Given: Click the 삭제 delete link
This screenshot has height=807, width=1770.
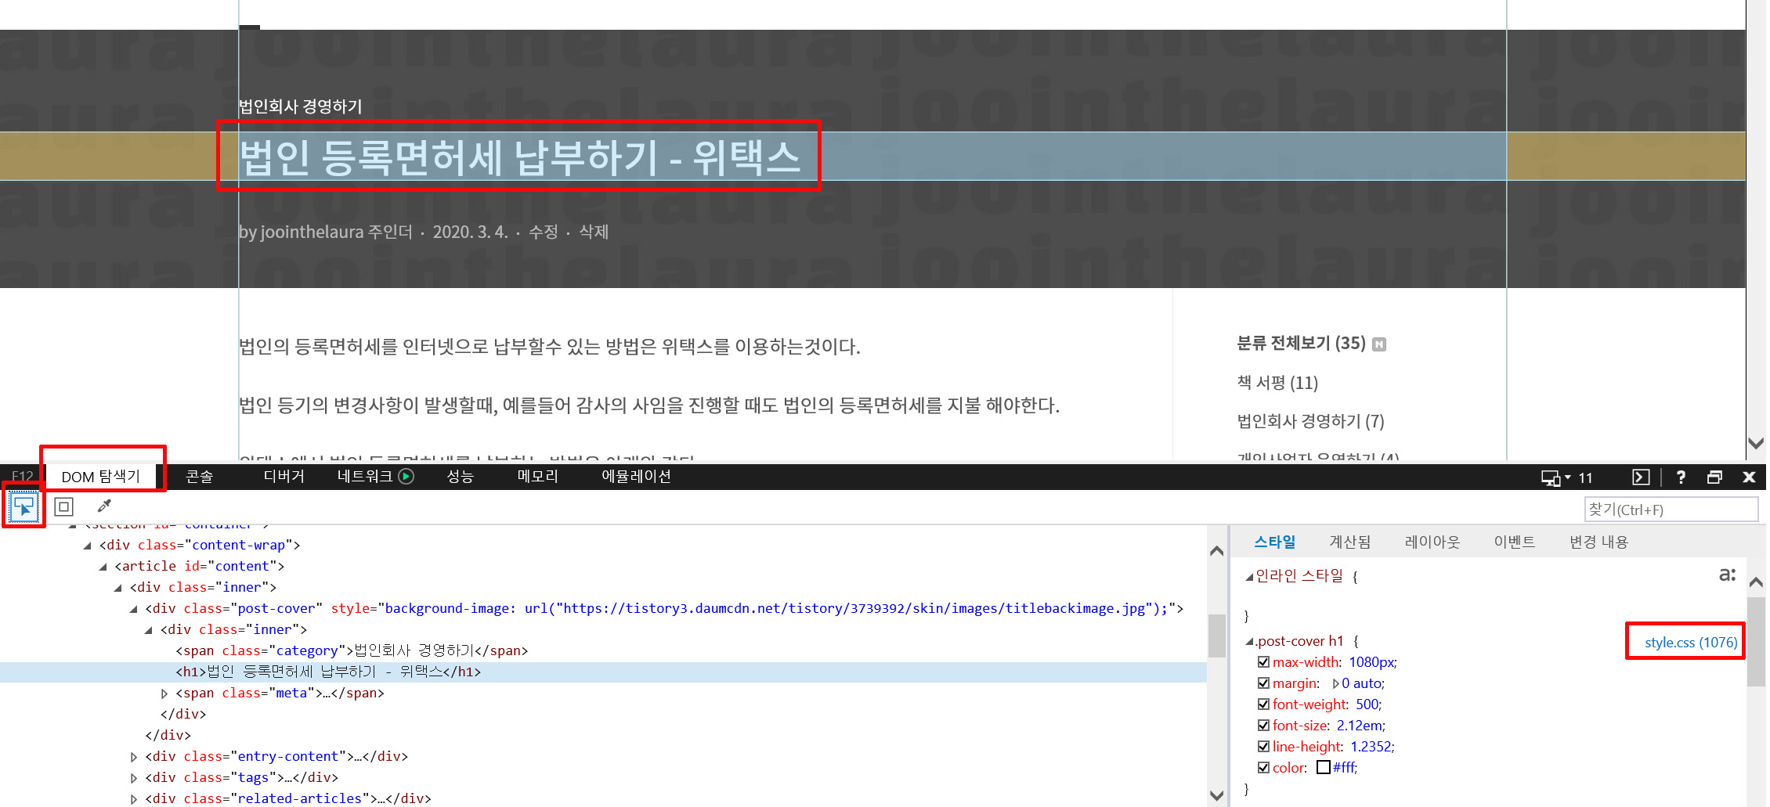Looking at the screenshot, I should [x=594, y=232].
